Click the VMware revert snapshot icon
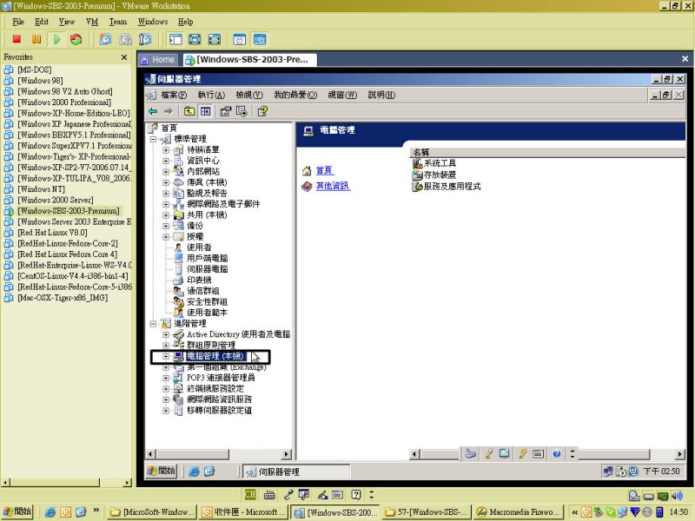This screenshot has height=521, width=695. (125, 39)
